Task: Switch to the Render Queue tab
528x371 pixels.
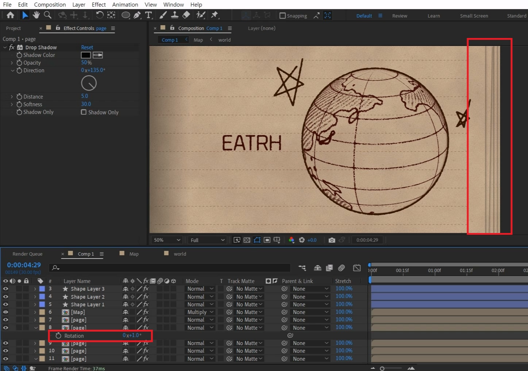Action: (27, 254)
